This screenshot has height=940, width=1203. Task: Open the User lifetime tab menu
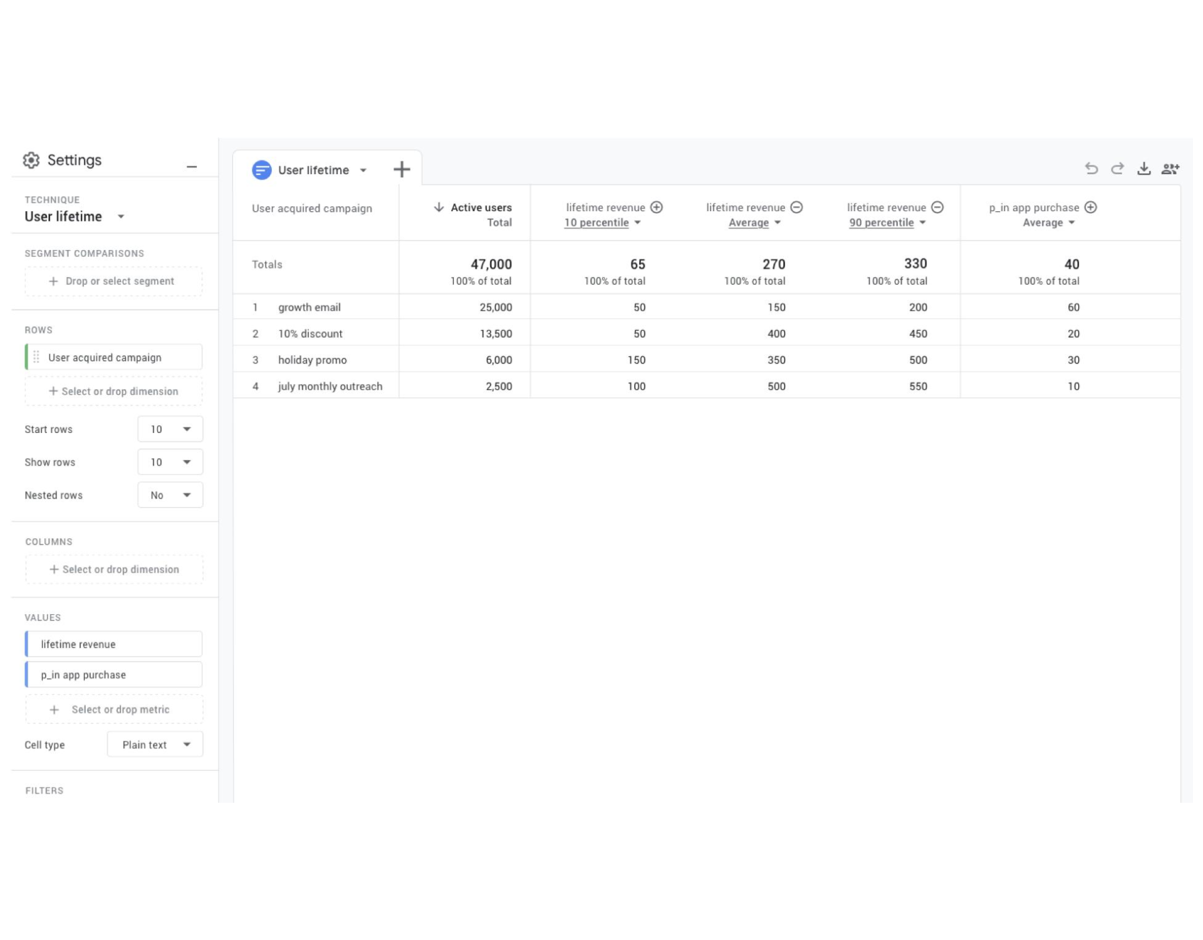[x=363, y=170]
